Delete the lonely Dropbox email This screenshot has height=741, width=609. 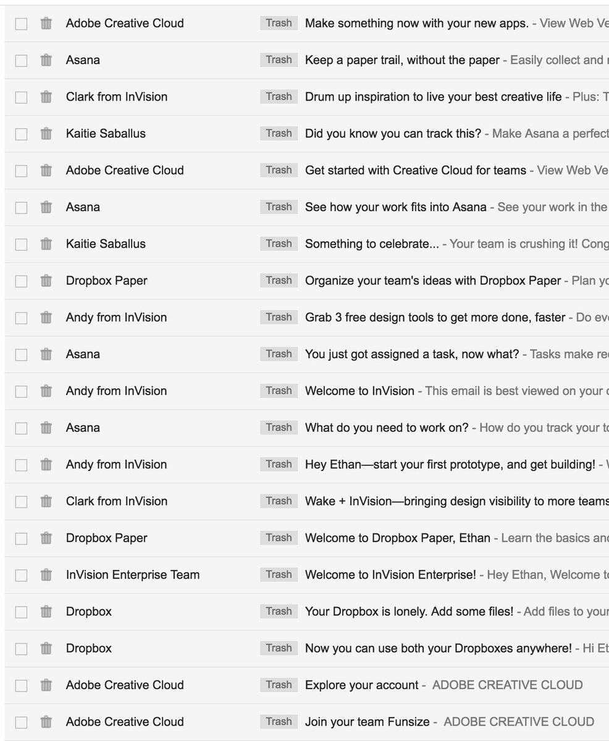[x=46, y=611]
